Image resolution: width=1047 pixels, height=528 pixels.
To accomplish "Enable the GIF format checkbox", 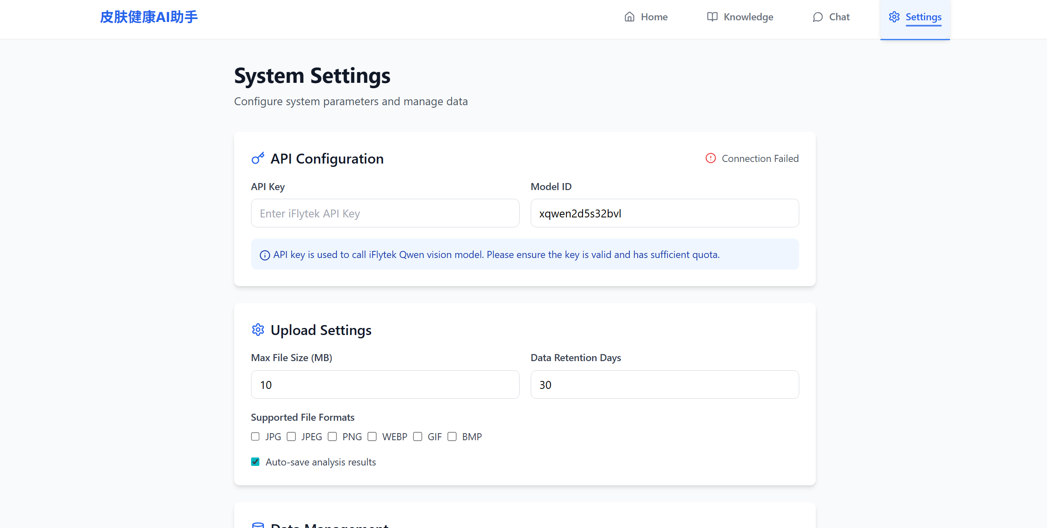I will (418, 437).
